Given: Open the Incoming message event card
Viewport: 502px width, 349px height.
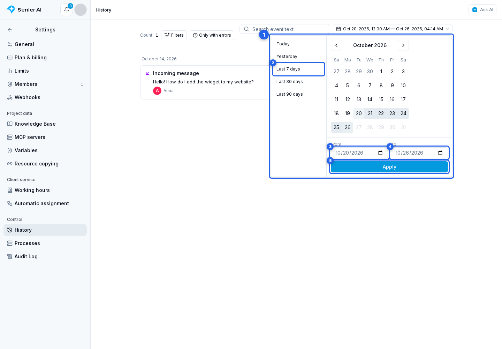Looking at the screenshot, I should pyautogui.click(x=205, y=82).
